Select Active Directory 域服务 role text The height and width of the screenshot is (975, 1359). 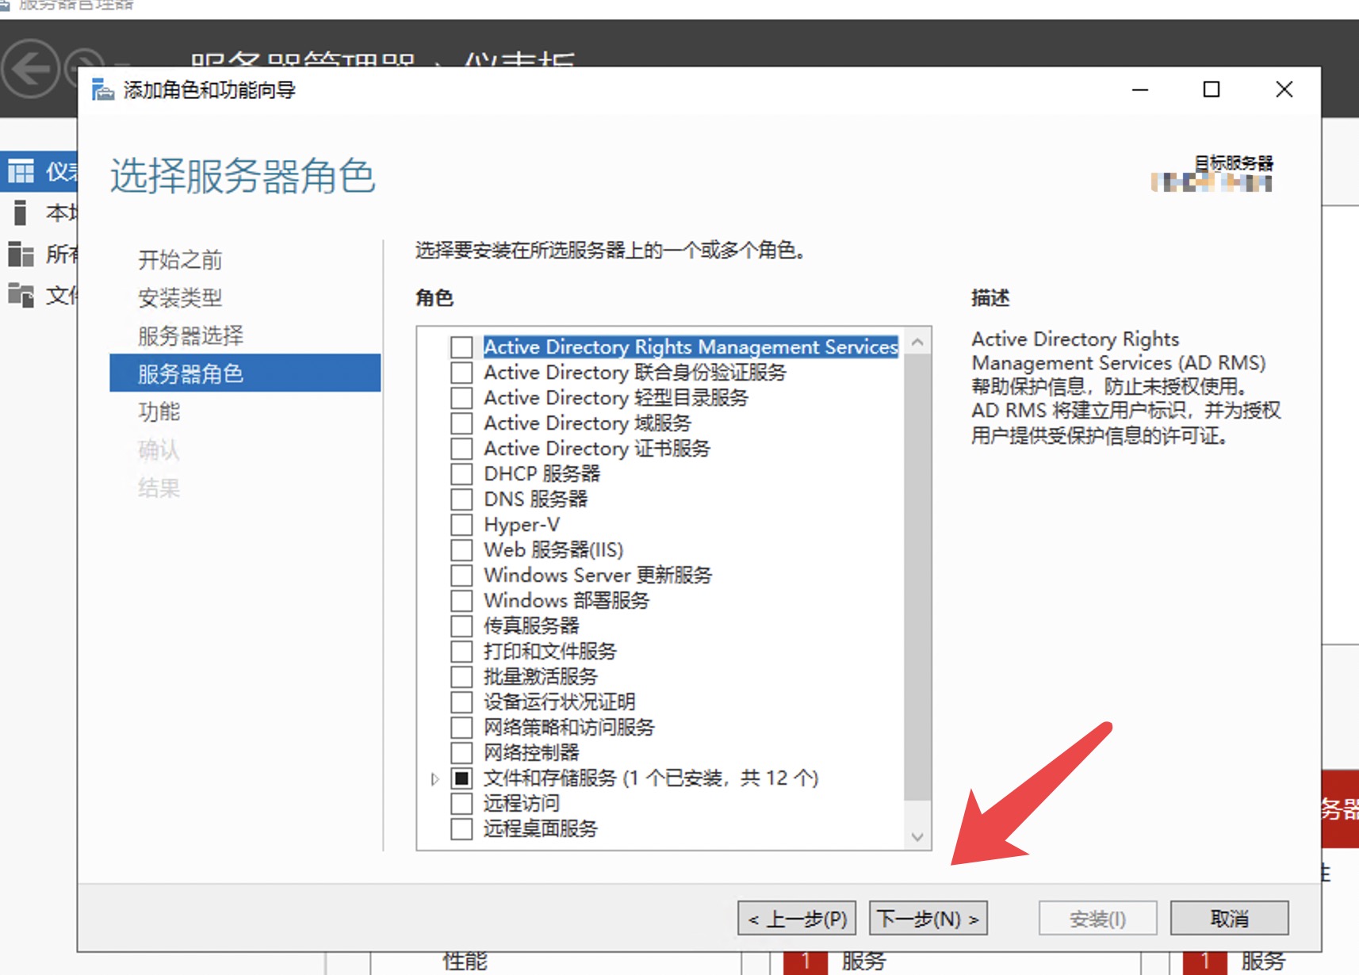pyautogui.click(x=588, y=423)
